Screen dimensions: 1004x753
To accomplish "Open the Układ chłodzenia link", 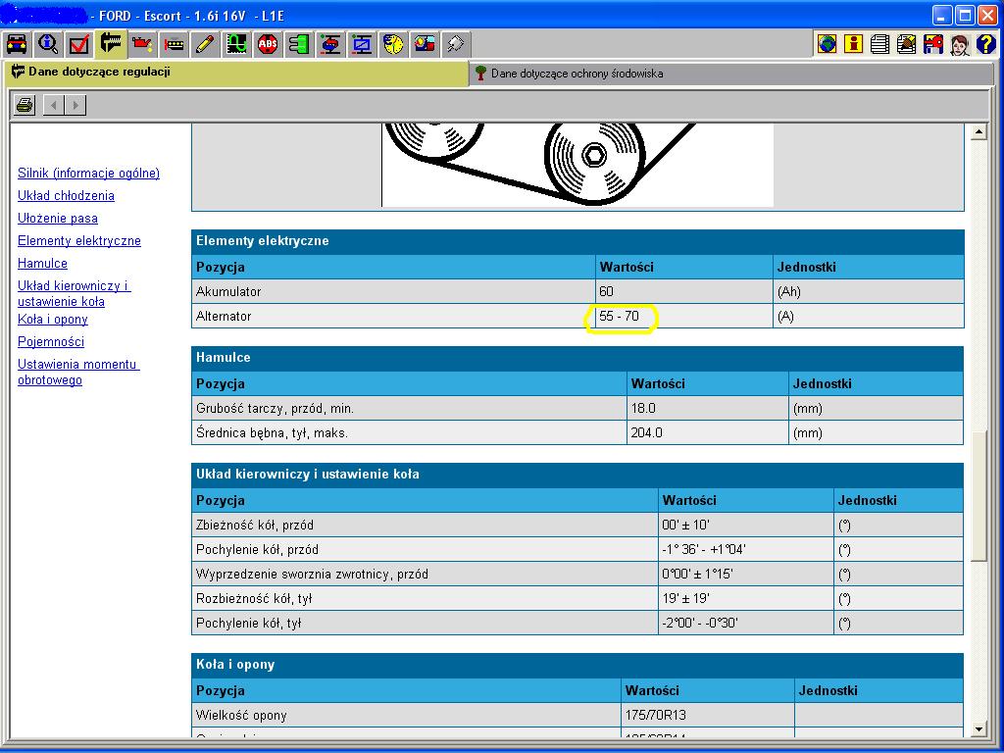I will tap(66, 196).
